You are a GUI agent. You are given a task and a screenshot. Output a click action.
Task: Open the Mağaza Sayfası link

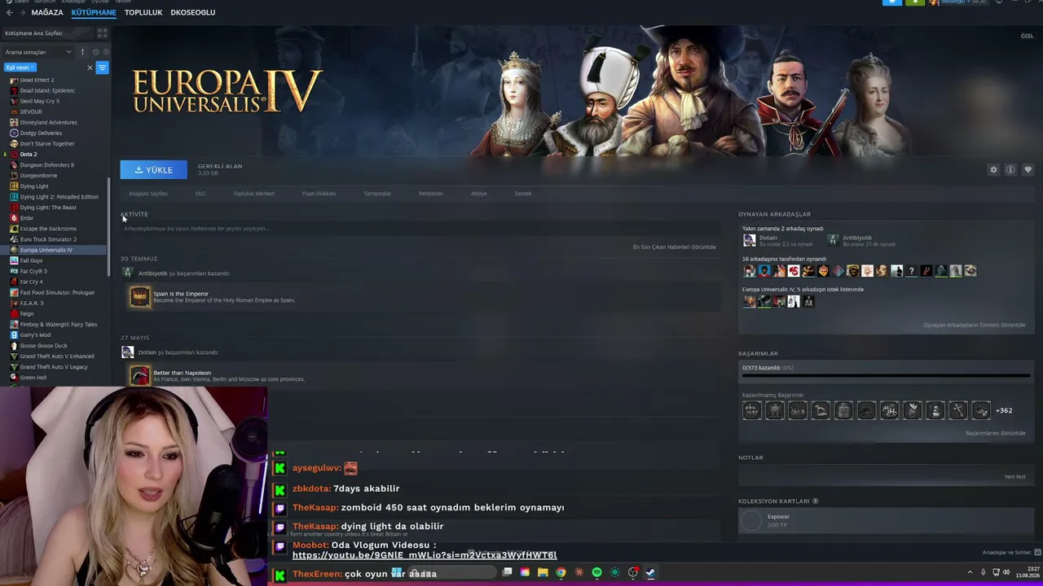click(148, 194)
